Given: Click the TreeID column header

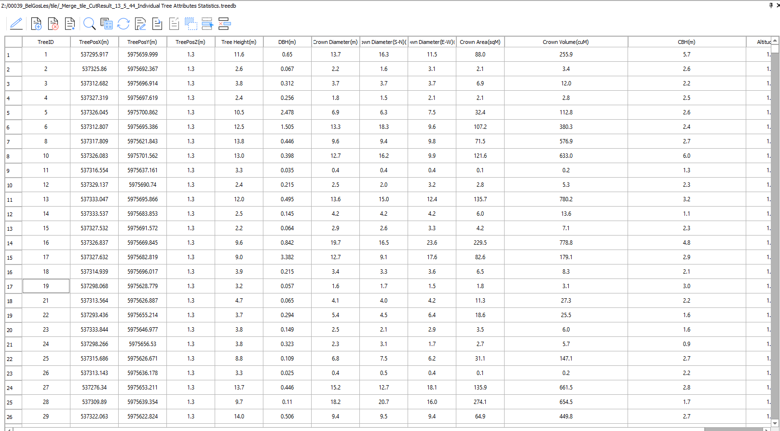Looking at the screenshot, I should [x=46, y=42].
